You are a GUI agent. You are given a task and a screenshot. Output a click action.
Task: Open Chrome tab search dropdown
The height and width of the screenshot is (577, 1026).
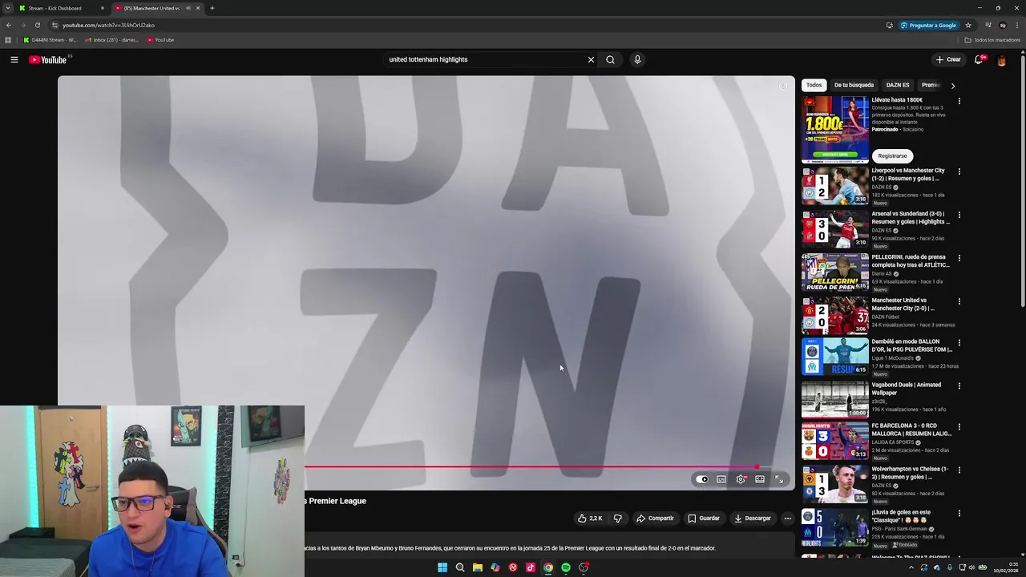(8, 8)
